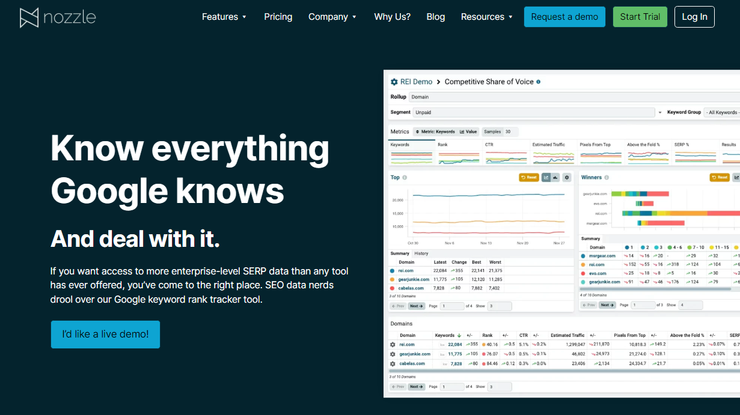The image size is (740, 415).
Task: Click rank 11 - 15 yellow legend dot
Action: [711, 247]
